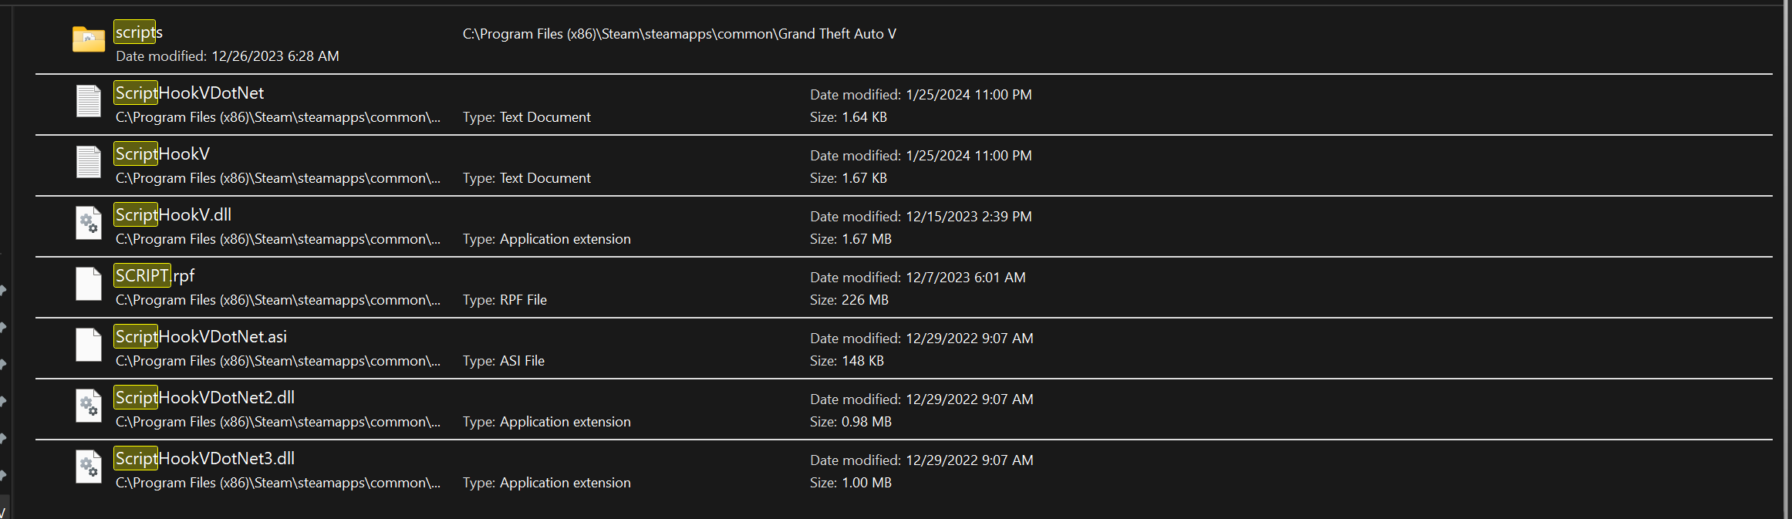The image size is (1792, 519).
Task: Click the scripts folder icon
Action: click(x=89, y=39)
